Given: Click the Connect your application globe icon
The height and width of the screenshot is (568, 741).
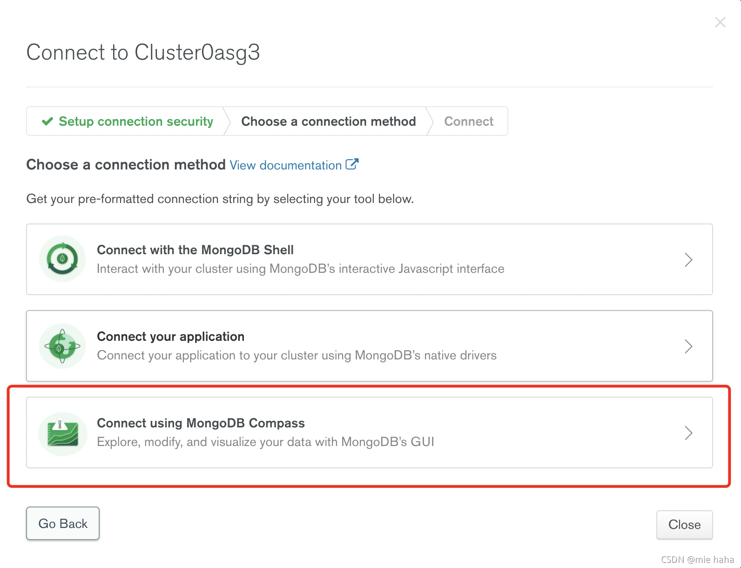Looking at the screenshot, I should [x=62, y=346].
